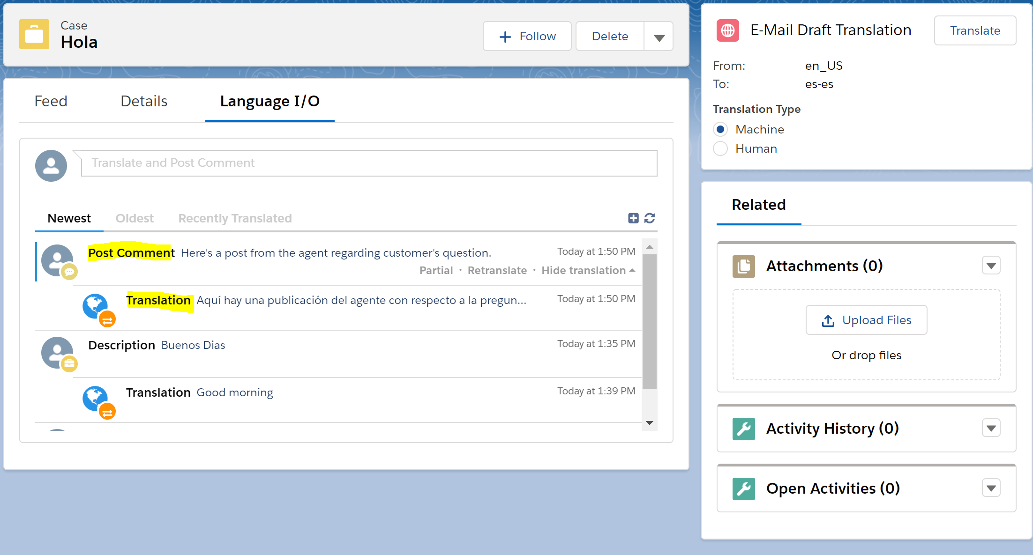The width and height of the screenshot is (1033, 555).
Task: Click the Upload Files button
Action: click(866, 320)
